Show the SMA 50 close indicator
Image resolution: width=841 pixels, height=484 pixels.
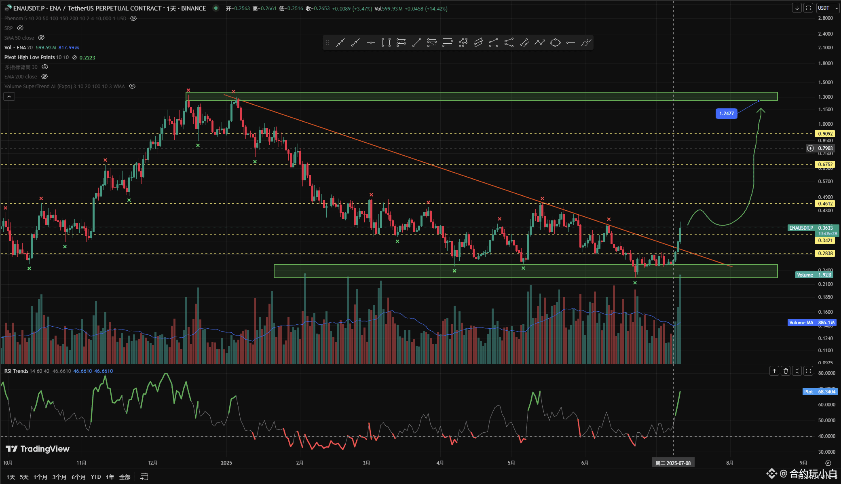[41, 38]
